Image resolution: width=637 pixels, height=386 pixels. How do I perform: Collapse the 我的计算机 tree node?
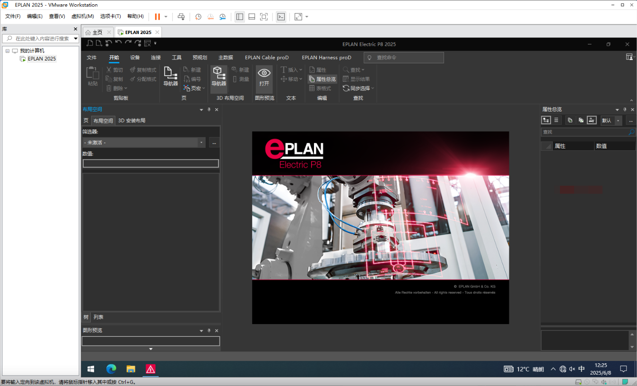click(8, 51)
